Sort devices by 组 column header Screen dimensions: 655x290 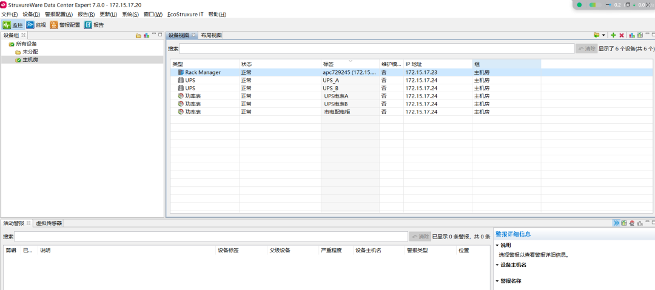(x=506, y=64)
